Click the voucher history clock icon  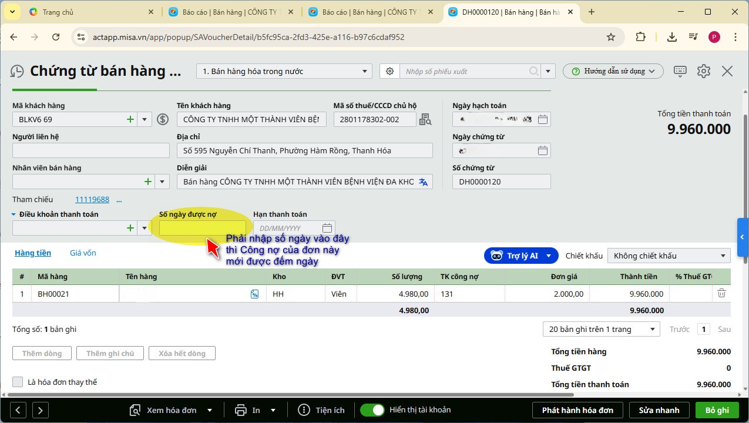coord(18,71)
